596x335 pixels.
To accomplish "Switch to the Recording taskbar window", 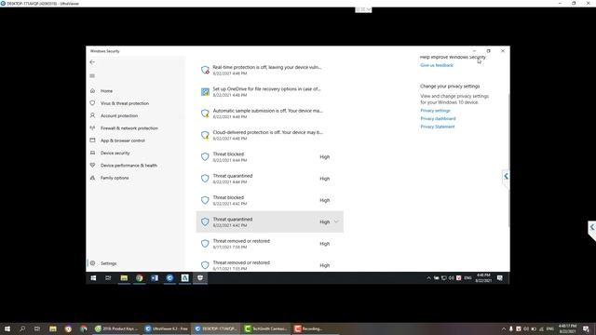I will coord(316,328).
